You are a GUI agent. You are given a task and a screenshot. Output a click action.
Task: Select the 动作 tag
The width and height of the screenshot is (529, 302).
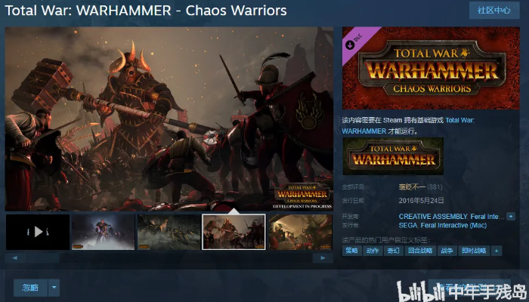373,251
